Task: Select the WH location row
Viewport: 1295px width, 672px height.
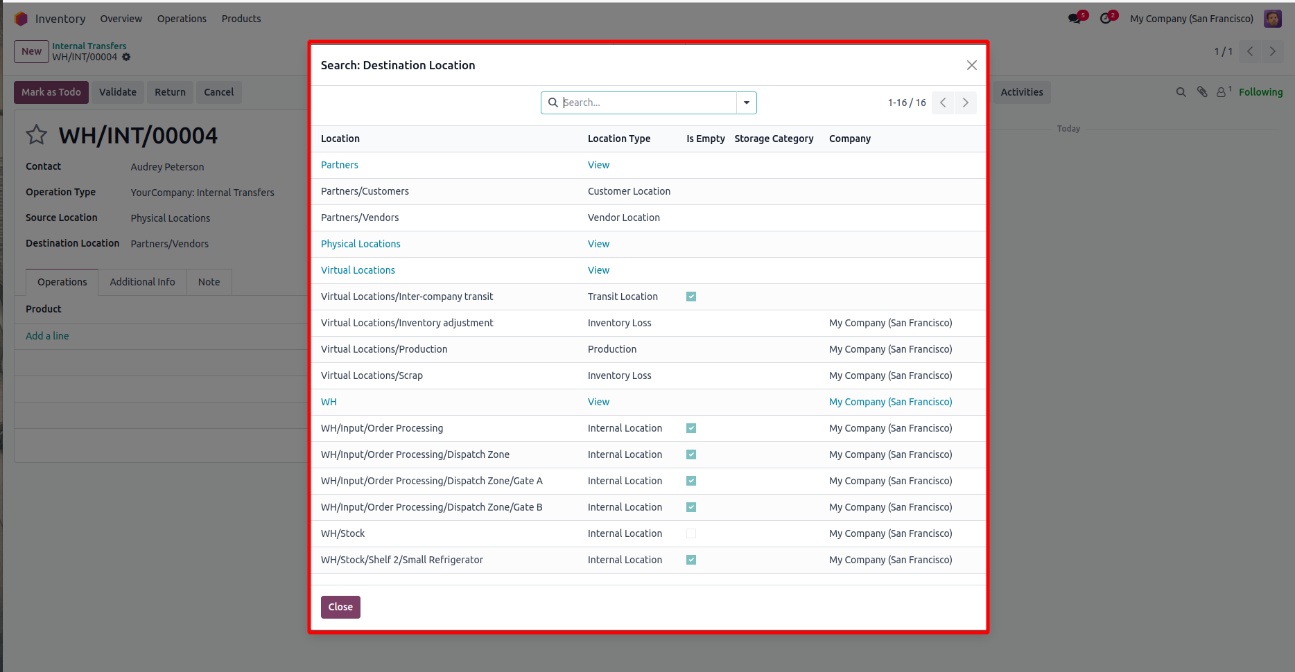Action: 648,402
